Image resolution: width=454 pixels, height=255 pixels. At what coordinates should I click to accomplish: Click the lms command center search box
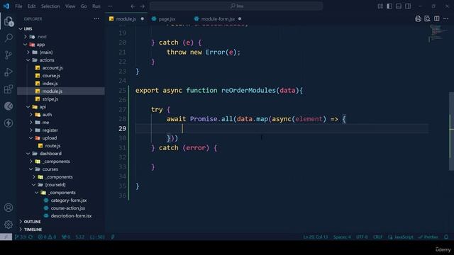click(236, 6)
